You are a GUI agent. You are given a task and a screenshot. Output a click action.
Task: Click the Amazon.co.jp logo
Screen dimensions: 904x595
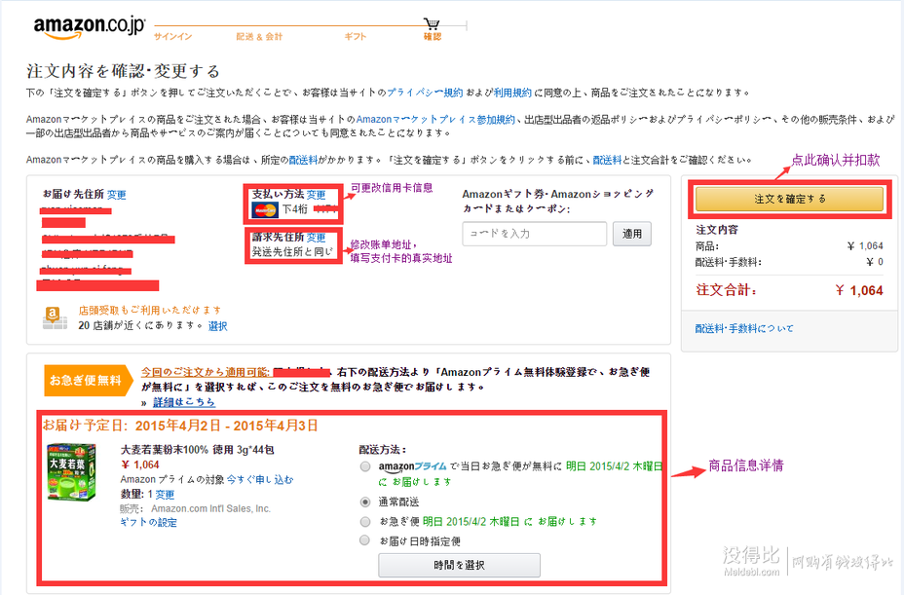point(88,26)
